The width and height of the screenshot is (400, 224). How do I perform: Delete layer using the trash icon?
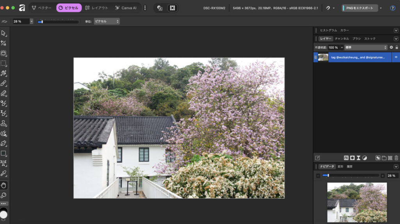(396, 158)
